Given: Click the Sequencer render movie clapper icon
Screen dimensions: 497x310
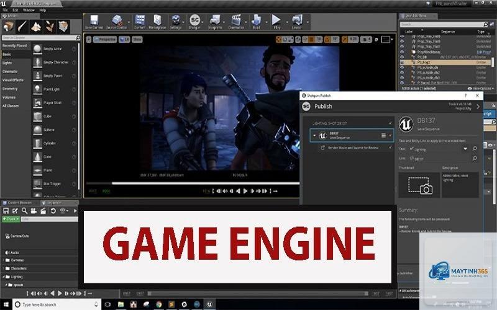Looking at the screenshot, I should click(x=43, y=211).
